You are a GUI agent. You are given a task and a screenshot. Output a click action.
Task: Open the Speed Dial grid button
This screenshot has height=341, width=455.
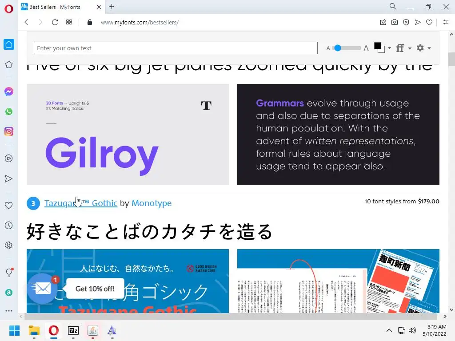[69, 22]
